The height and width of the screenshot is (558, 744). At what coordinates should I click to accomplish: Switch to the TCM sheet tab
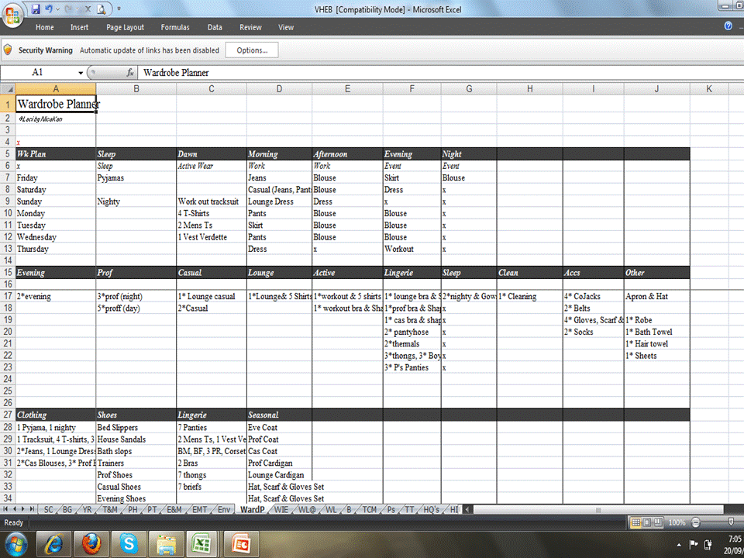pos(369,509)
